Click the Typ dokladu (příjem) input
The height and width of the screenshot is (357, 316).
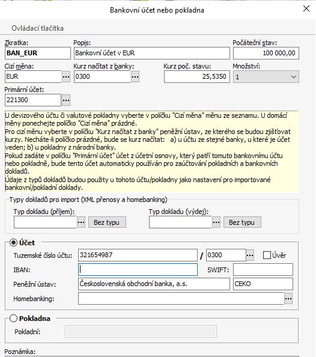coord(45,222)
